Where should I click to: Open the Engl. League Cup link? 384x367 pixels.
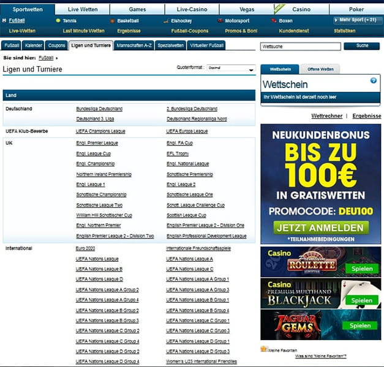94,154
